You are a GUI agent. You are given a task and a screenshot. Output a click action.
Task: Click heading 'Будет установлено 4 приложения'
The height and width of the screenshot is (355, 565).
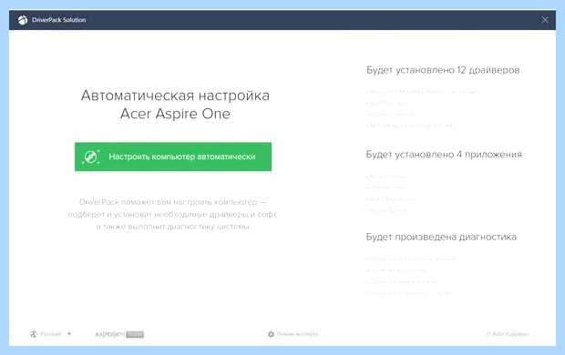(x=444, y=155)
